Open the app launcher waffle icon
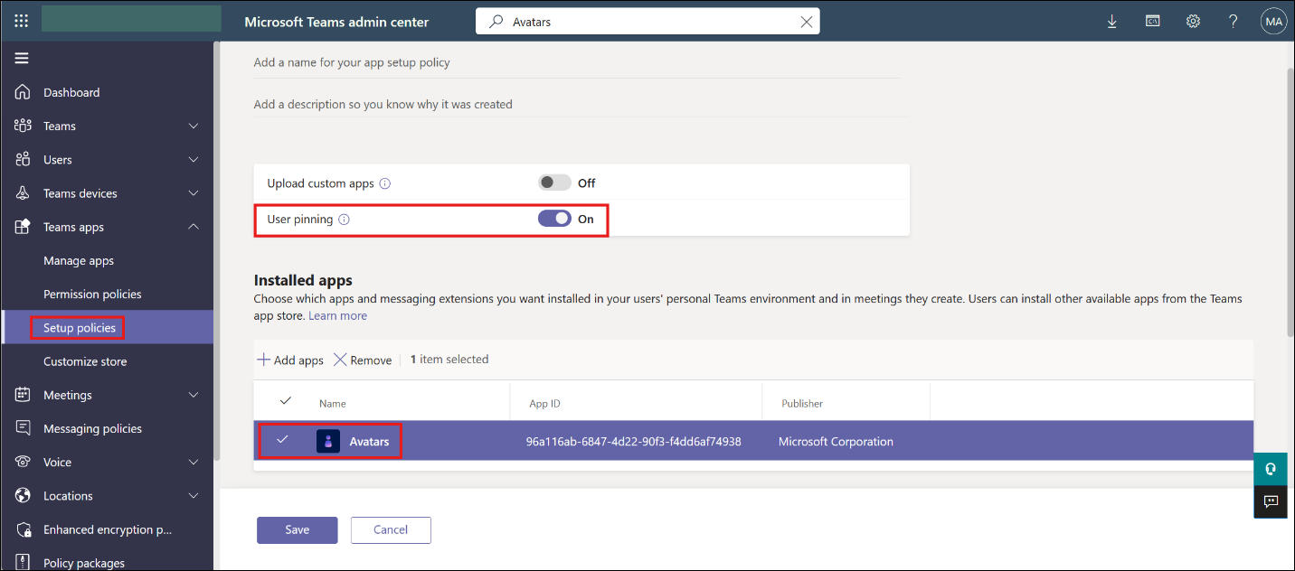This screenshot has width=1295, height=571. [x=22, y=21]
